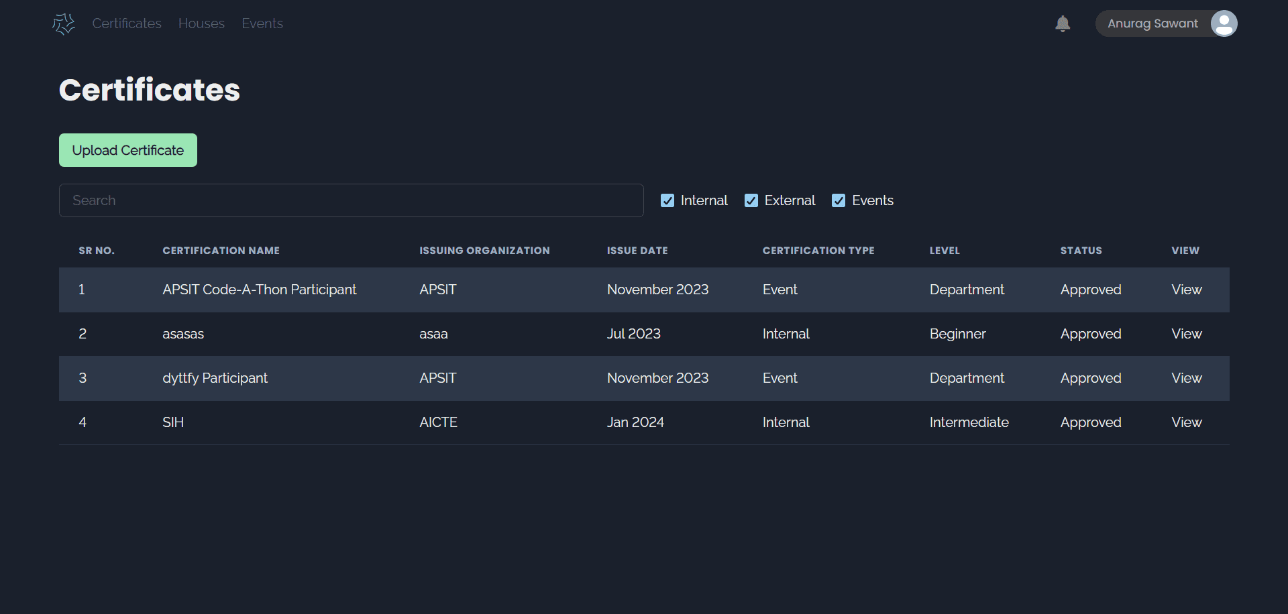Image resolution: width=1288 pixels, height=614 pixels.
Task: Open notifications via the bell icon
Action: pos(1062,23)
